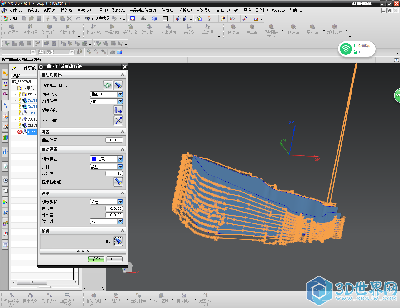400x308 pixels.
Task: Click the 创建刀具 toolbar icon
Action: point(30,29)
